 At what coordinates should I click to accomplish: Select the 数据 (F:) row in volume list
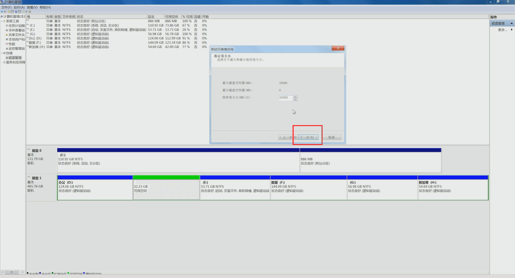click(117, 43)
